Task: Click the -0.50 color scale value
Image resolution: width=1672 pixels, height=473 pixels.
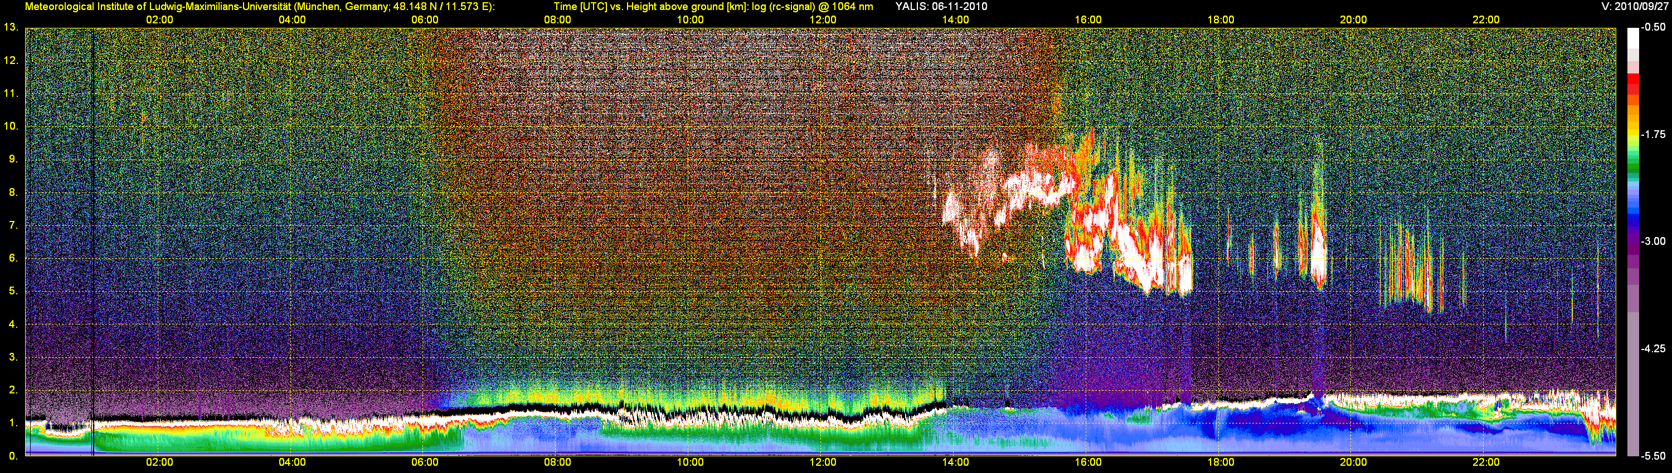Action: (1654, 28)
